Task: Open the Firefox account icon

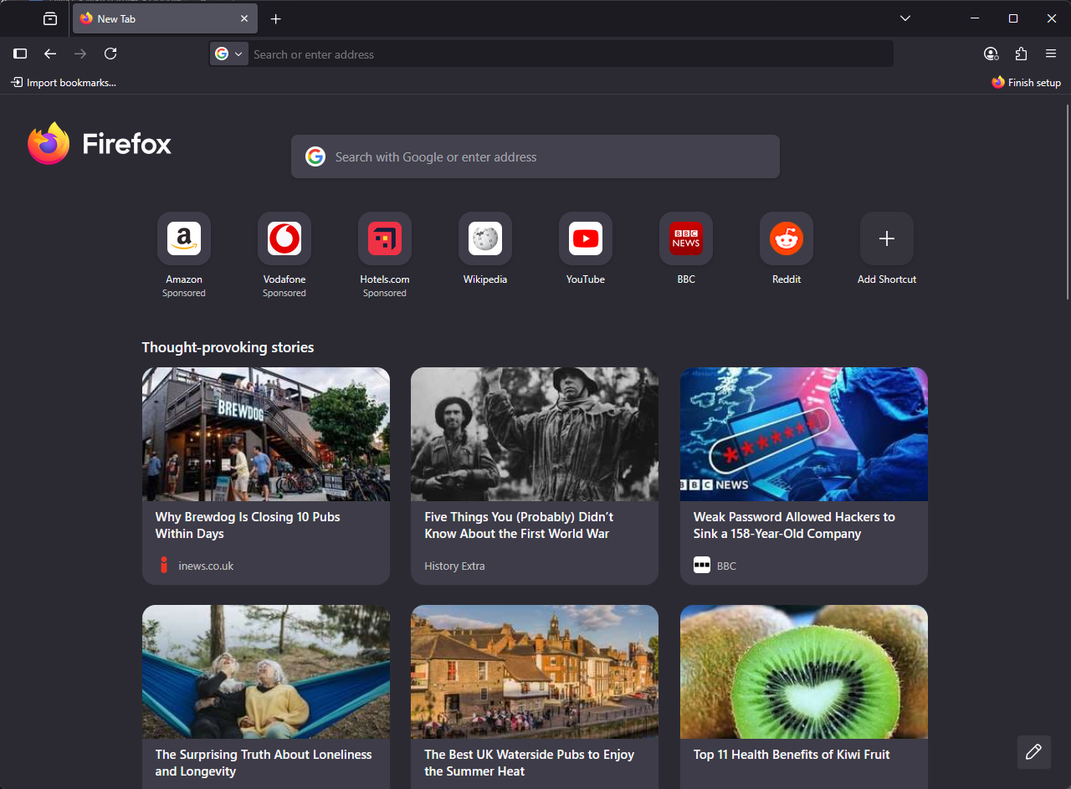Action: tap(991, 54)
